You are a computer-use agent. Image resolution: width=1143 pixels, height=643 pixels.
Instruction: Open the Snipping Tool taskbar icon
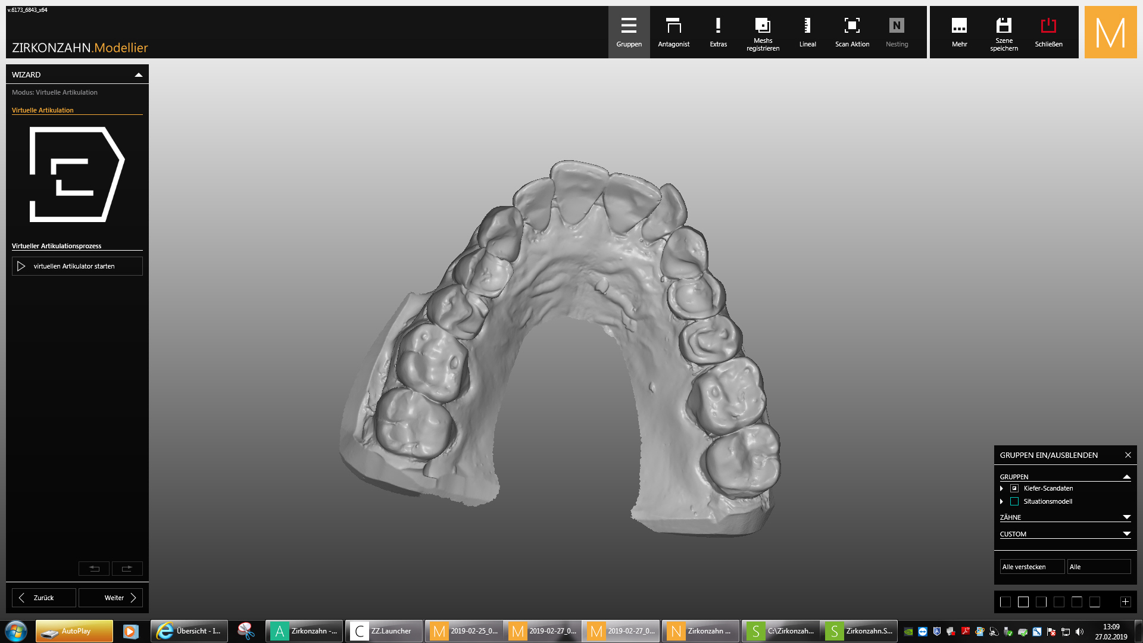[246, 631]
